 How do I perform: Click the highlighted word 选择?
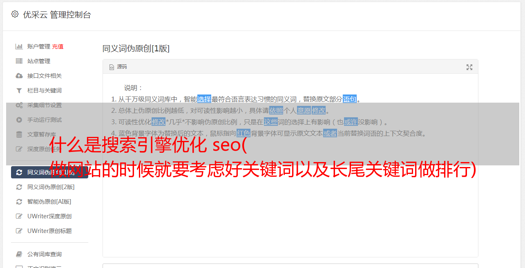(x=204, y=99)
